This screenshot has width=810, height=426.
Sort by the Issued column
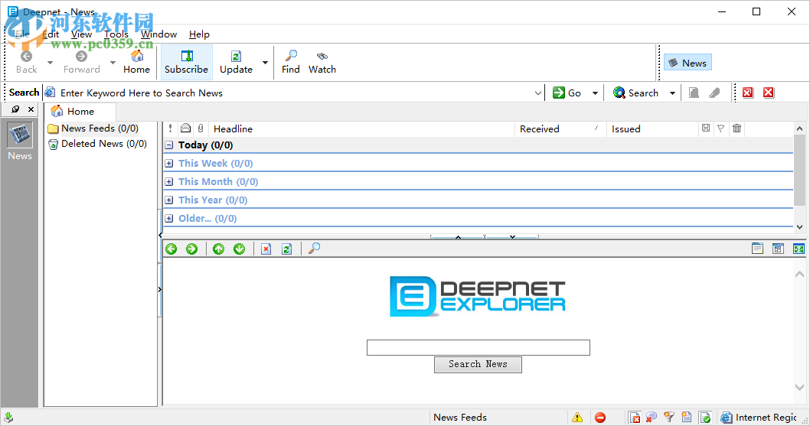(x=652, y=128)
